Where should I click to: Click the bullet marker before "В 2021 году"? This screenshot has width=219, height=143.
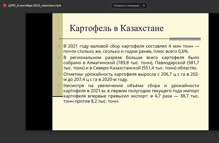pyautogui.click(x=59, y=46)
